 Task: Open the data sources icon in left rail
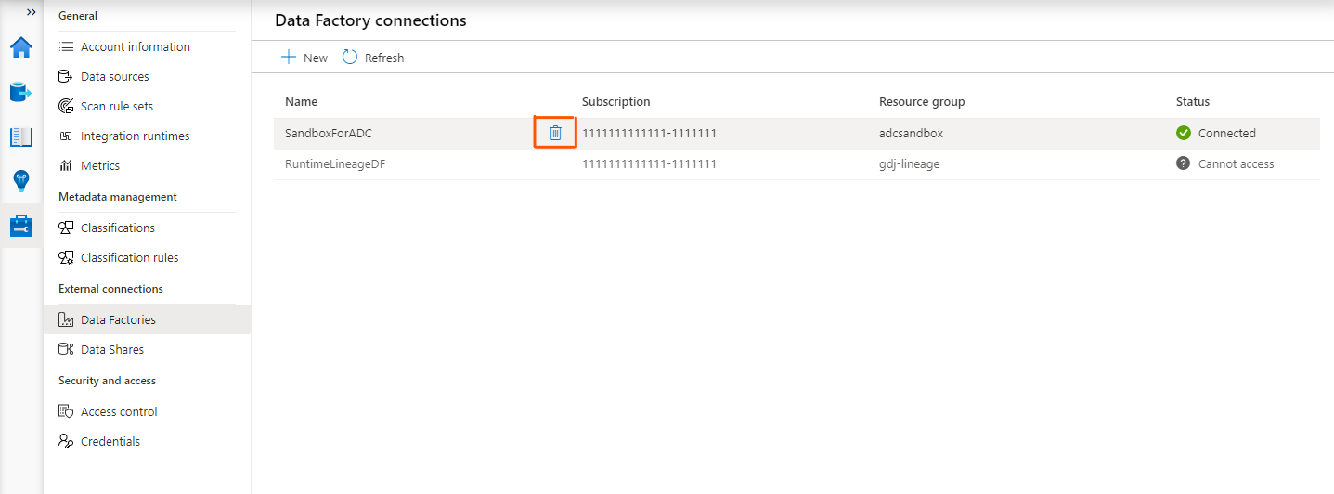click(20, 92)
